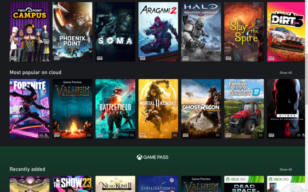Click the controller icon on Ghost Recon tile
Image resolution: width=308 pixels, height=192 pixels.
click(x=217, y=135)
